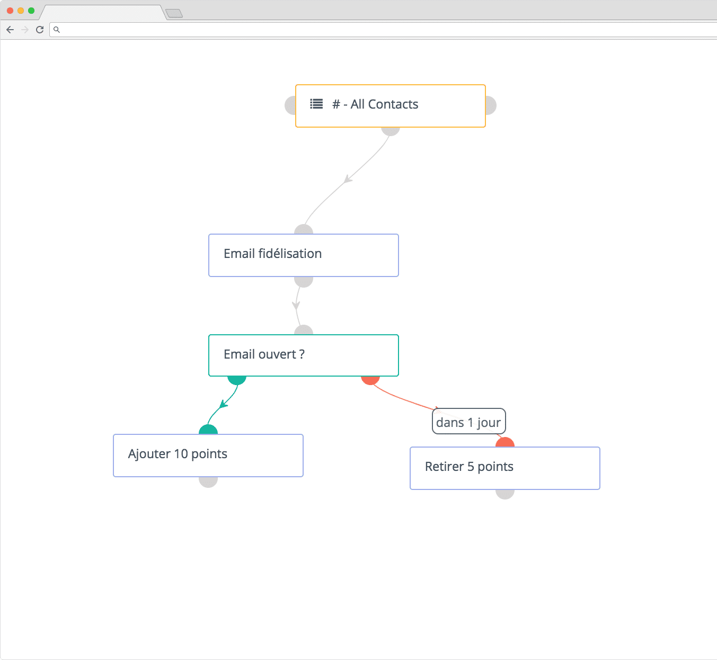Click bottom gray anchor under 'Ajouter 10 points'
Viewport: 717px width, 660px height.
point(208,482)
